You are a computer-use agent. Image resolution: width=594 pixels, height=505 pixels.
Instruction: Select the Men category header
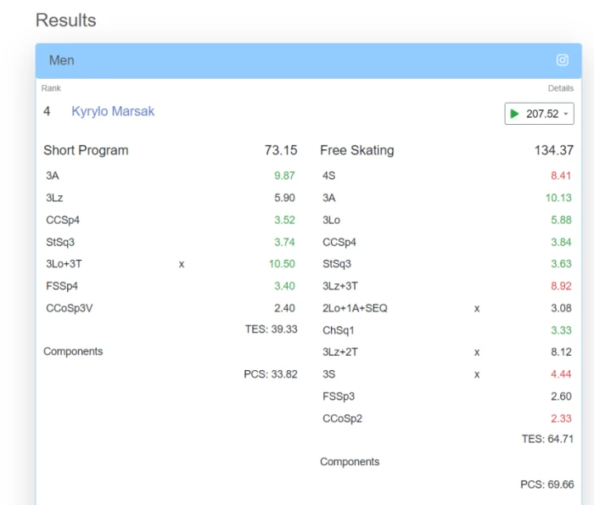point(62,60)
